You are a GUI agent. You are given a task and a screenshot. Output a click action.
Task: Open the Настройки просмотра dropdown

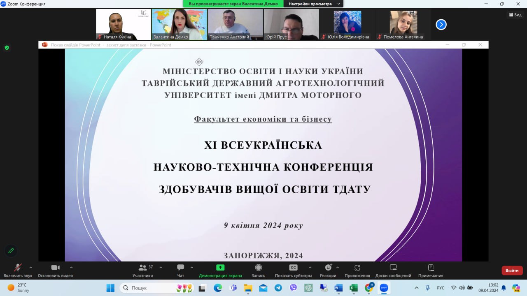[x=314, y=4]
